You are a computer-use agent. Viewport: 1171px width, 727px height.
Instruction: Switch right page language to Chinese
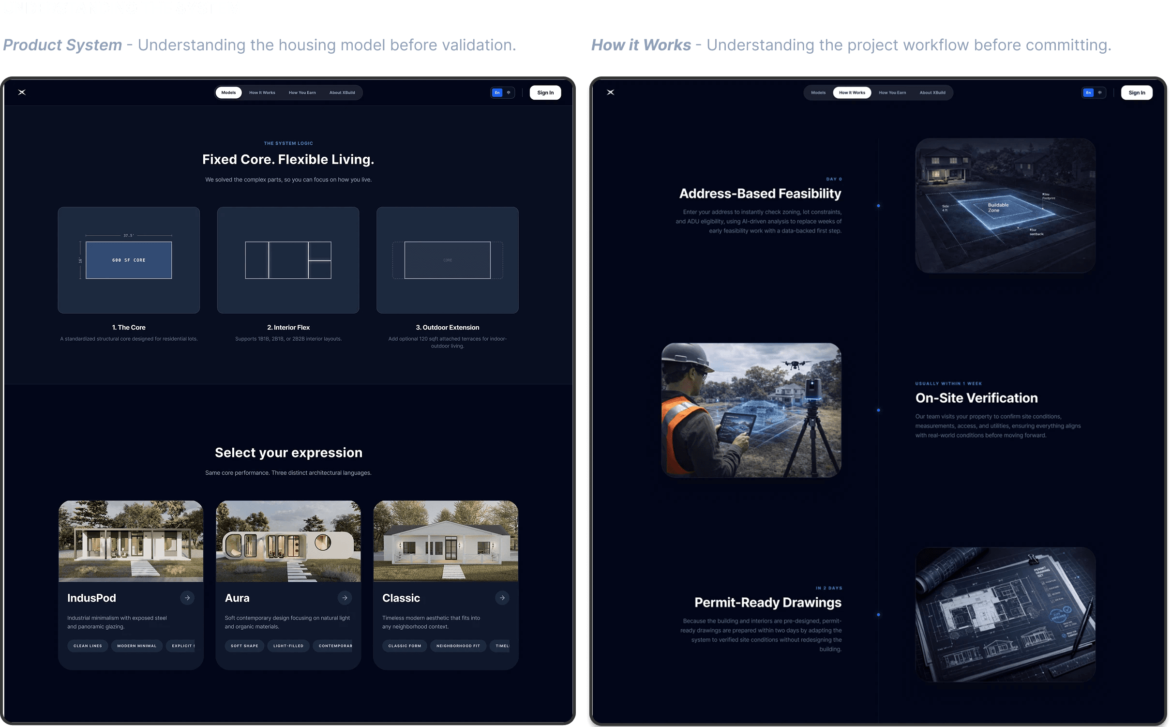(1100, 92)
